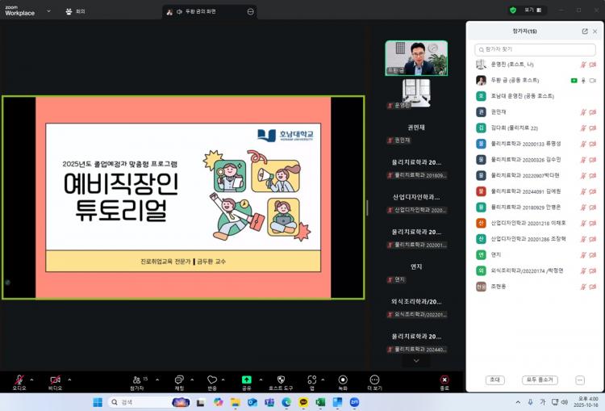Turn on camera with 비디오 button
The image size is (605, 411).
(56, 380)
